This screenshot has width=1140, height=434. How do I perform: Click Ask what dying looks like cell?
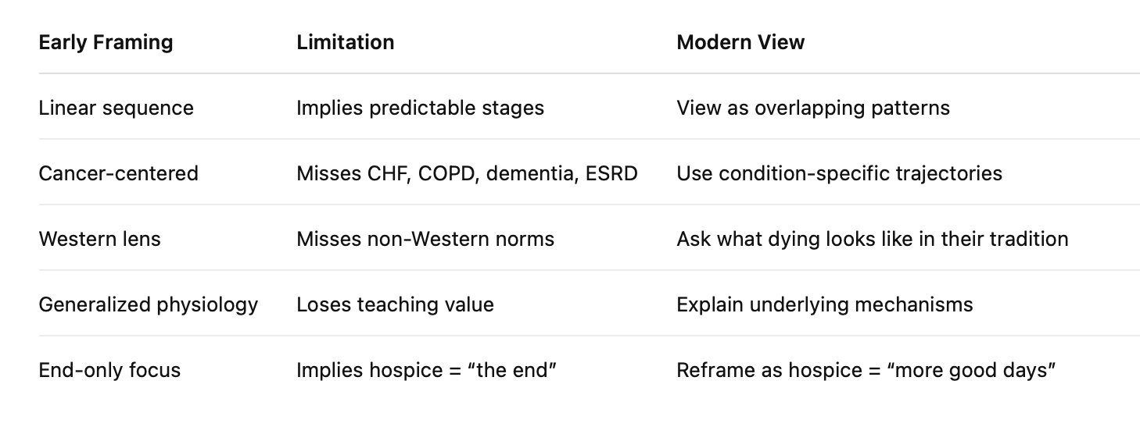pyautogui.click(x=872, y=238)
